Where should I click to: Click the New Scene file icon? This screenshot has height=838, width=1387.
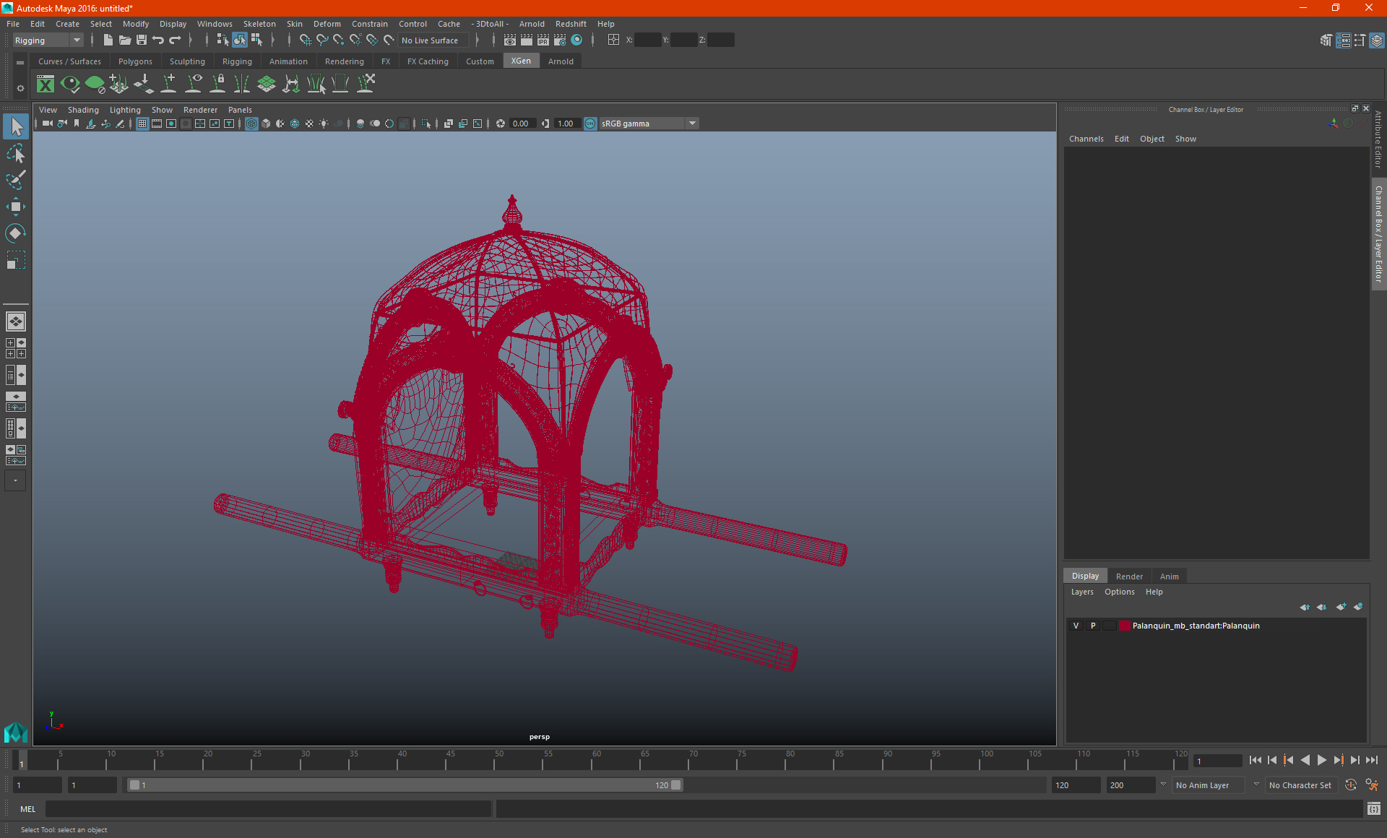tap(108, 40)
